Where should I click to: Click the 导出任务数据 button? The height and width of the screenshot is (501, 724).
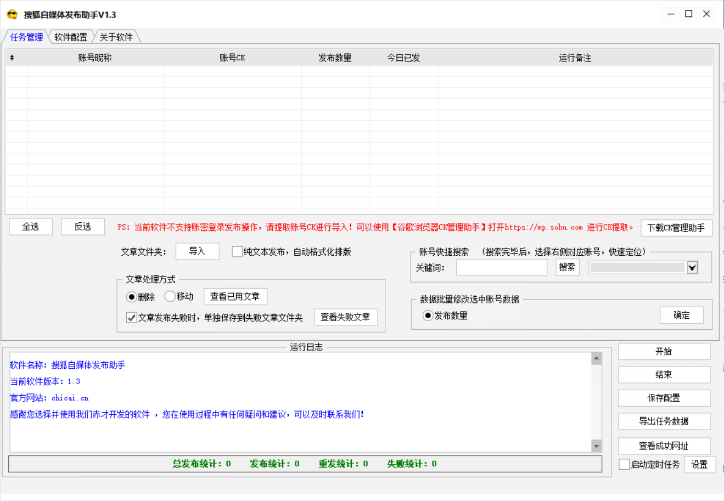(x=664, y=421)
